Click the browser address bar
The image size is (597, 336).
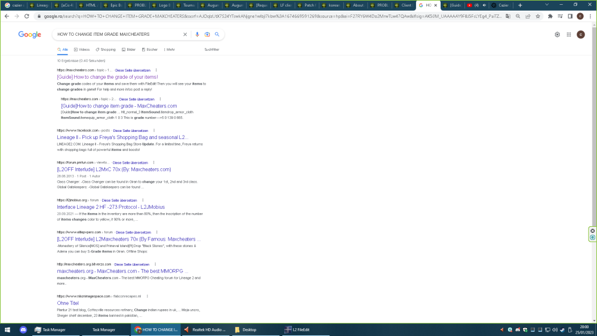click(x=272, y=16)
